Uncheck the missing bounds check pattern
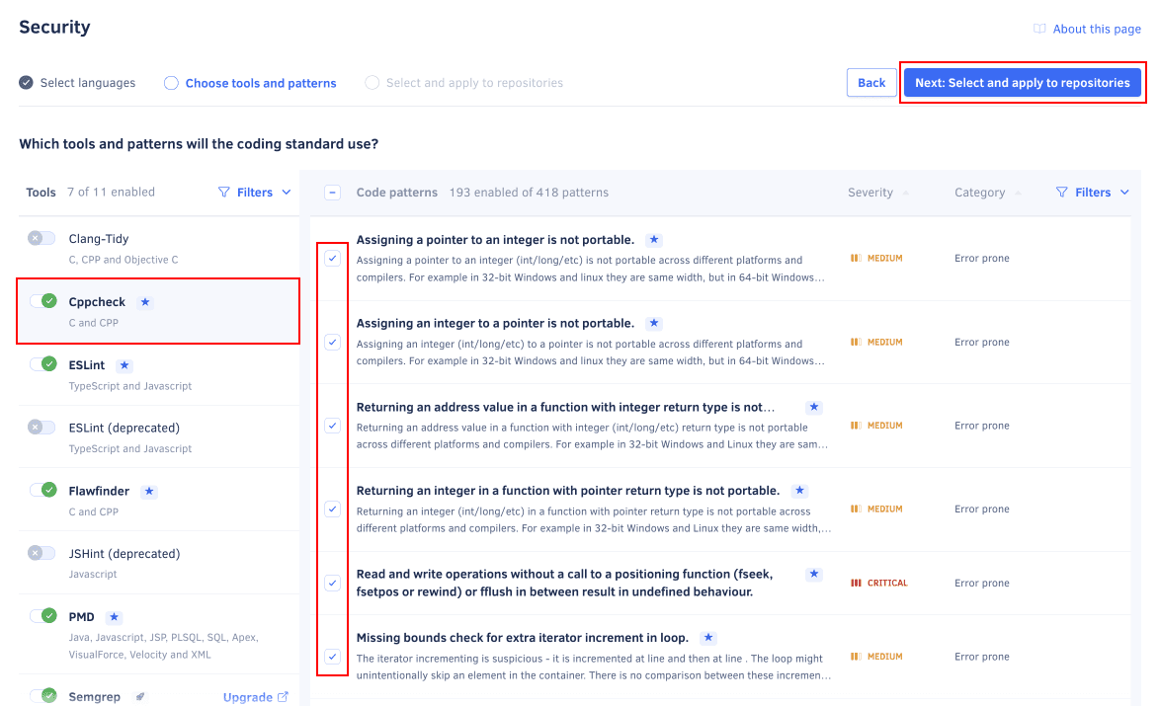 coord(332,656)
